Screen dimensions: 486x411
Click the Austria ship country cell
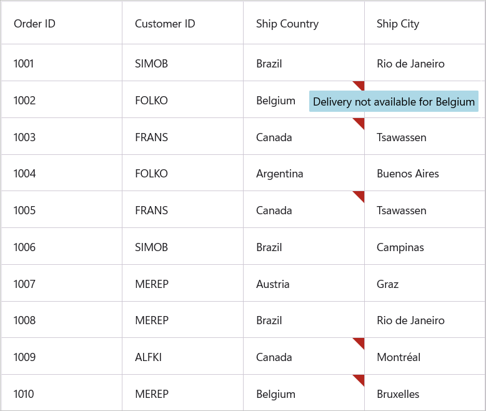[273, 284]
